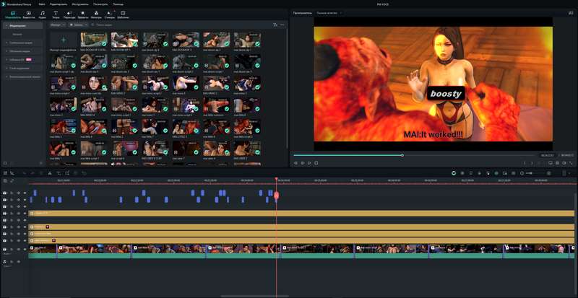The image size is (578, 298).
Task: Click the add track icon above the track headers
Action: (5, 180)
